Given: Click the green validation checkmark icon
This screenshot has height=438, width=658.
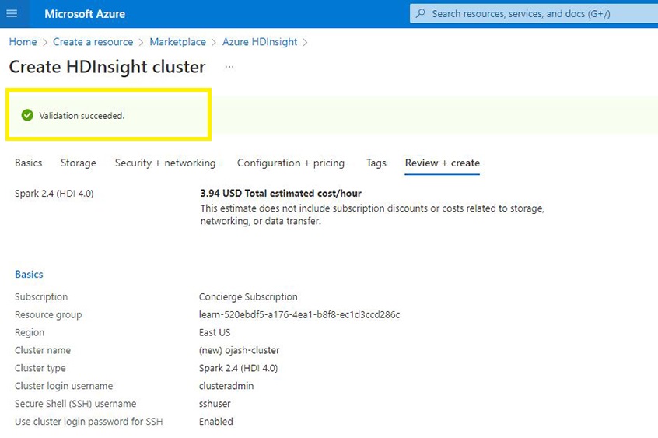Looking at the screenshot, I should pos(27,115).
